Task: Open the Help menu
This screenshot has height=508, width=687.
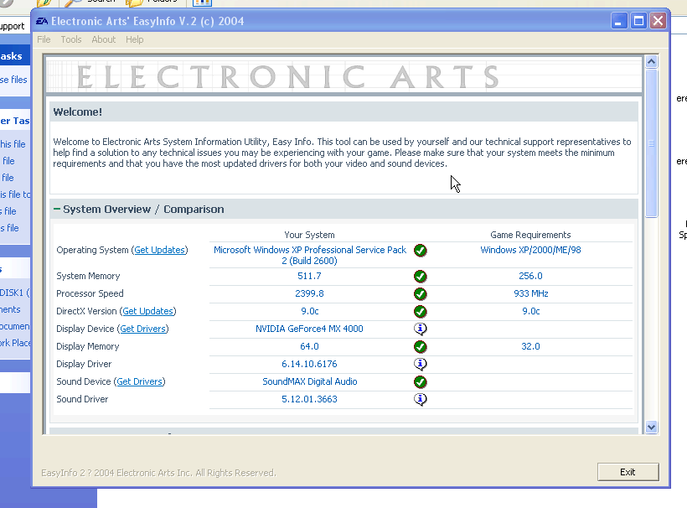Action: click(x=135, y=39)
